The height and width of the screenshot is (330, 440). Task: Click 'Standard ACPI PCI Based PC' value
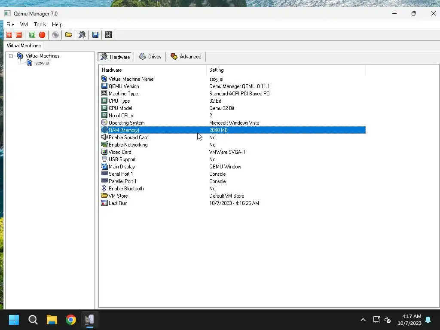tap(239, 94)
